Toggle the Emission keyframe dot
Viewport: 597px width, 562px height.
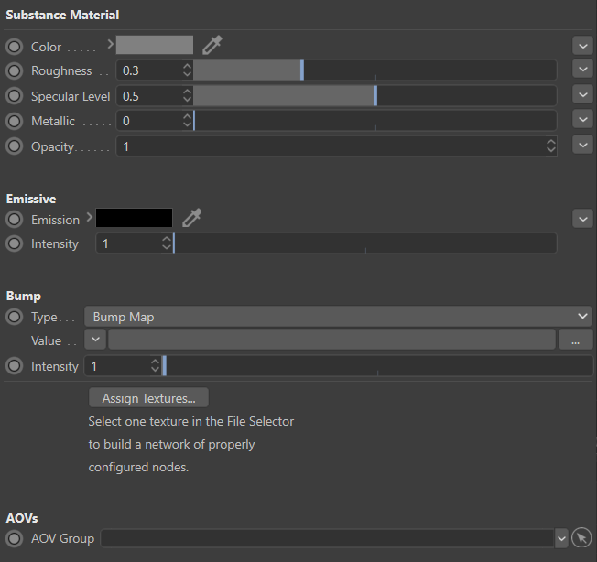coord(14,220)
